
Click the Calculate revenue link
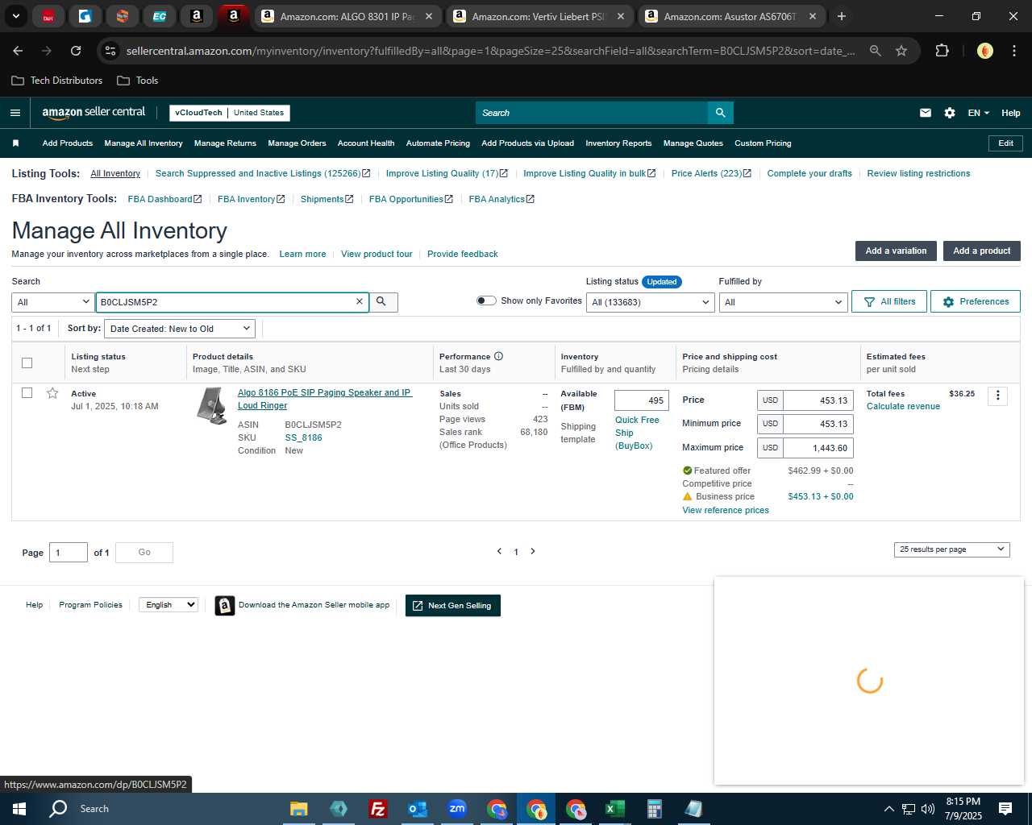point(903,406)
